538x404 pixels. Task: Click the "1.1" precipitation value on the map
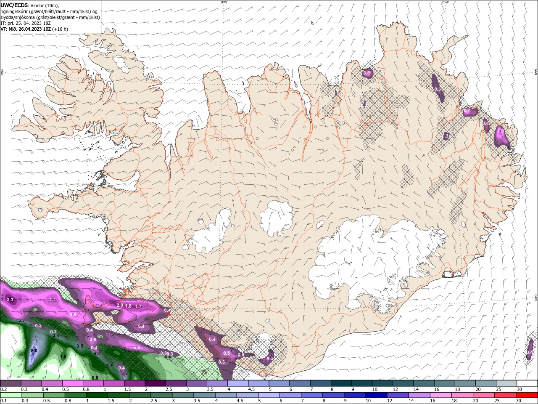pyautogui.click(x=53, y=300)
